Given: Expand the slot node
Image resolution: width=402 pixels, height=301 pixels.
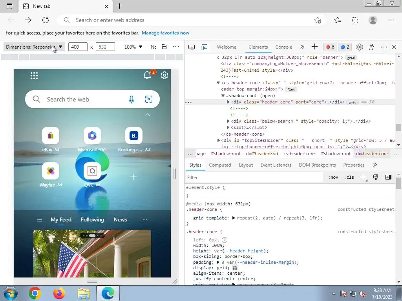Looking at the screenshot, I should click(x=228, y=127).
